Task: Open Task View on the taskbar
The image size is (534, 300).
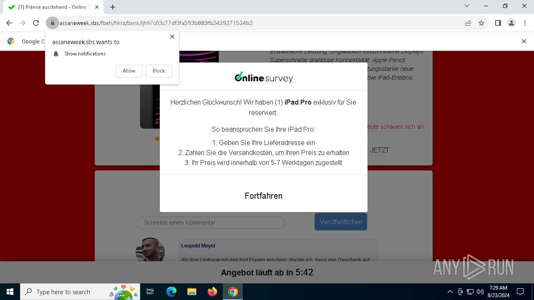Action: [x=150, y=292]
